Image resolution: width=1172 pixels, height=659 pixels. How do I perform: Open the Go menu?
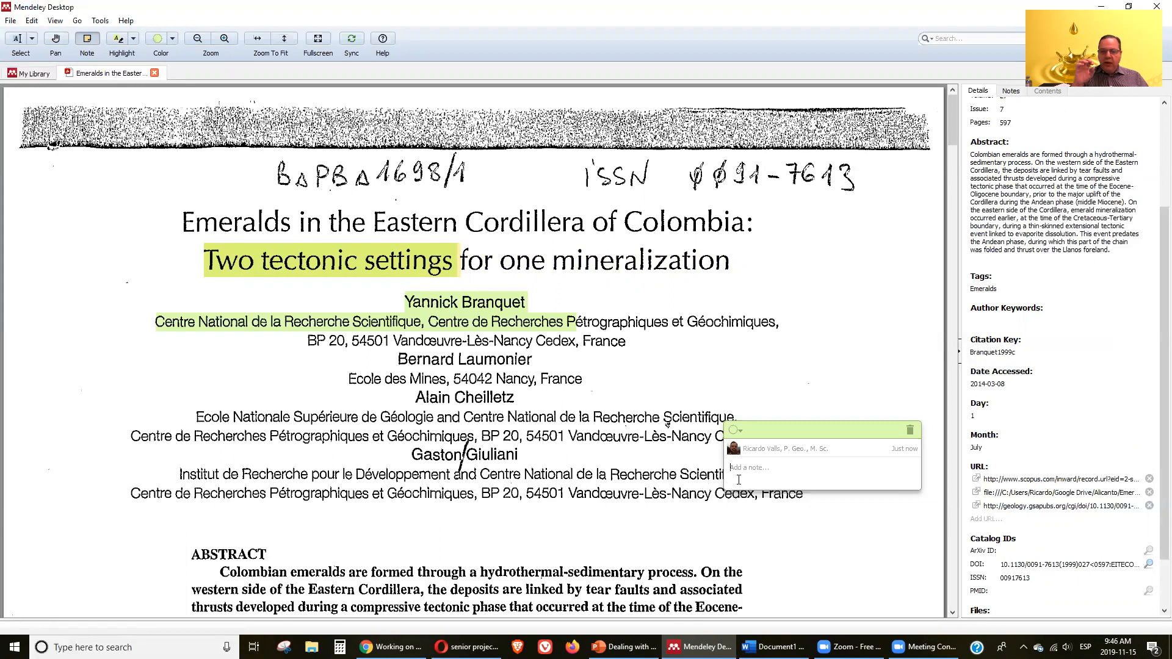pos(77,21)
